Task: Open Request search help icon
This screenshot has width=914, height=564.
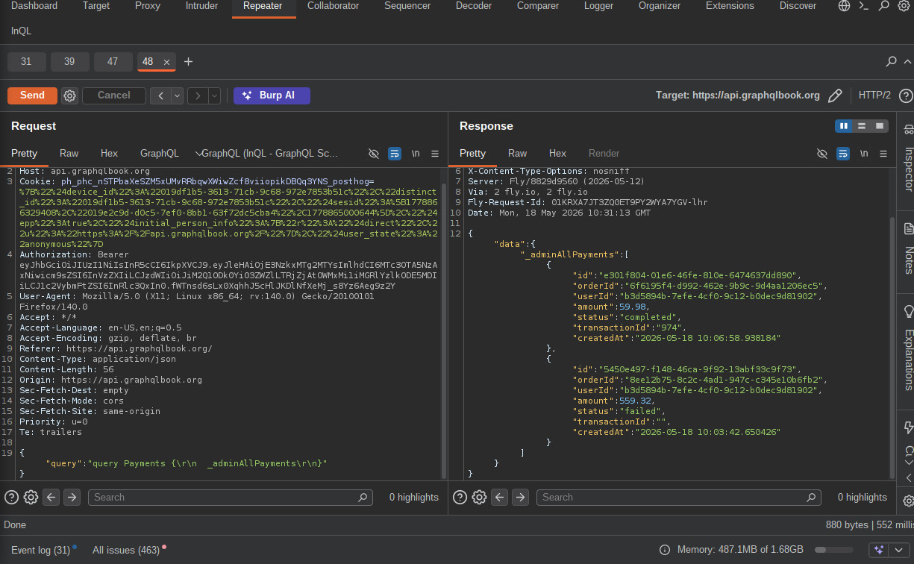Action: 12,498
